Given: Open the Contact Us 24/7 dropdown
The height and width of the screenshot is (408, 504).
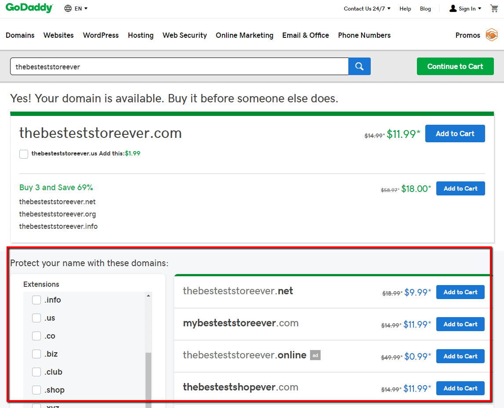Looking at the screenshot, I should pyautogui.click(x=367, y=8).
